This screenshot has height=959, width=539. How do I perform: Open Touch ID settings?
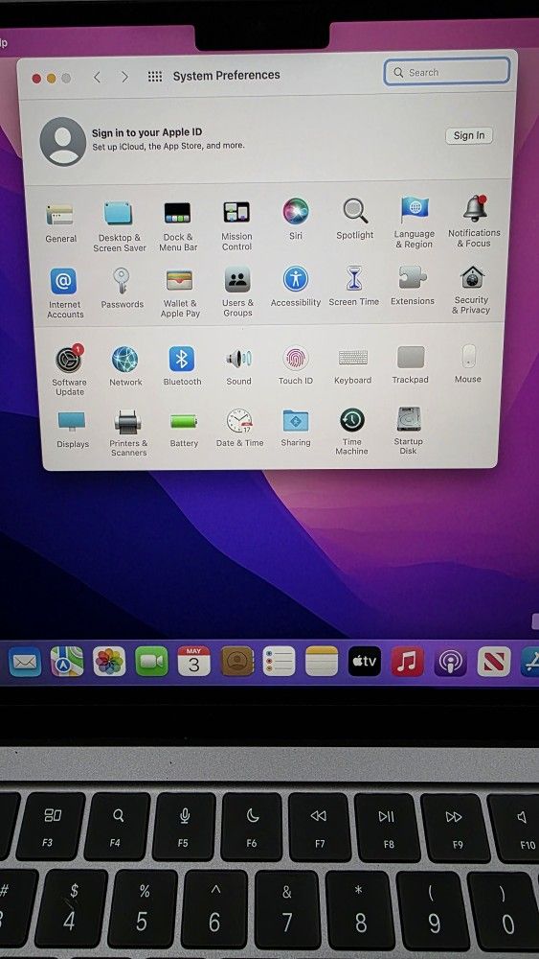pos(296,358)
